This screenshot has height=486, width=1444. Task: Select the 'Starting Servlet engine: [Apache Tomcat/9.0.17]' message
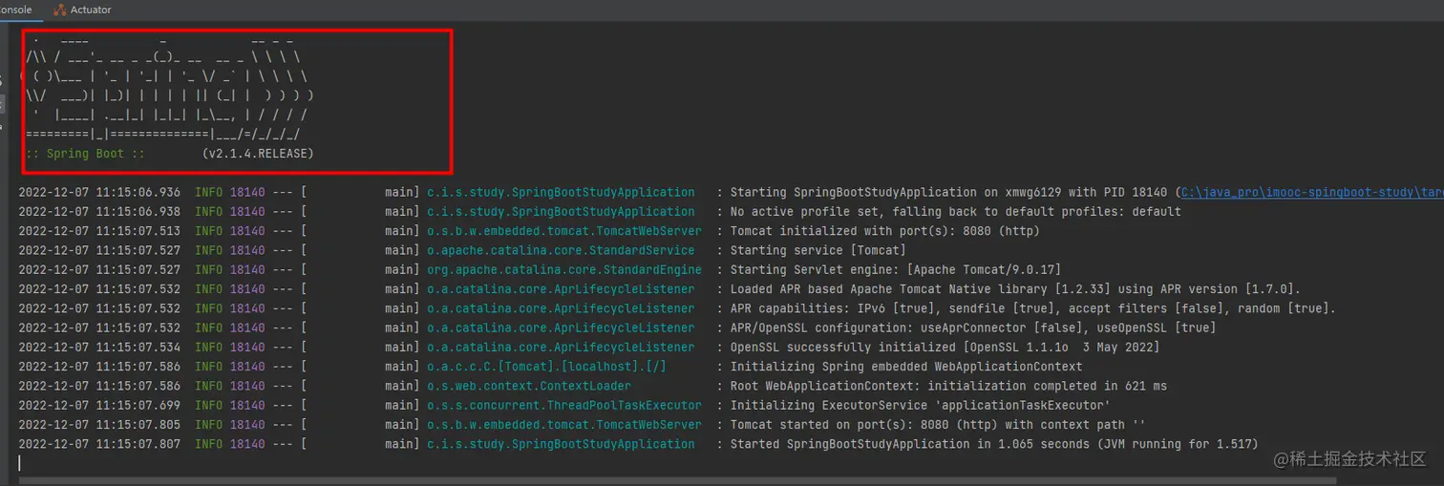tap(896, 270)
